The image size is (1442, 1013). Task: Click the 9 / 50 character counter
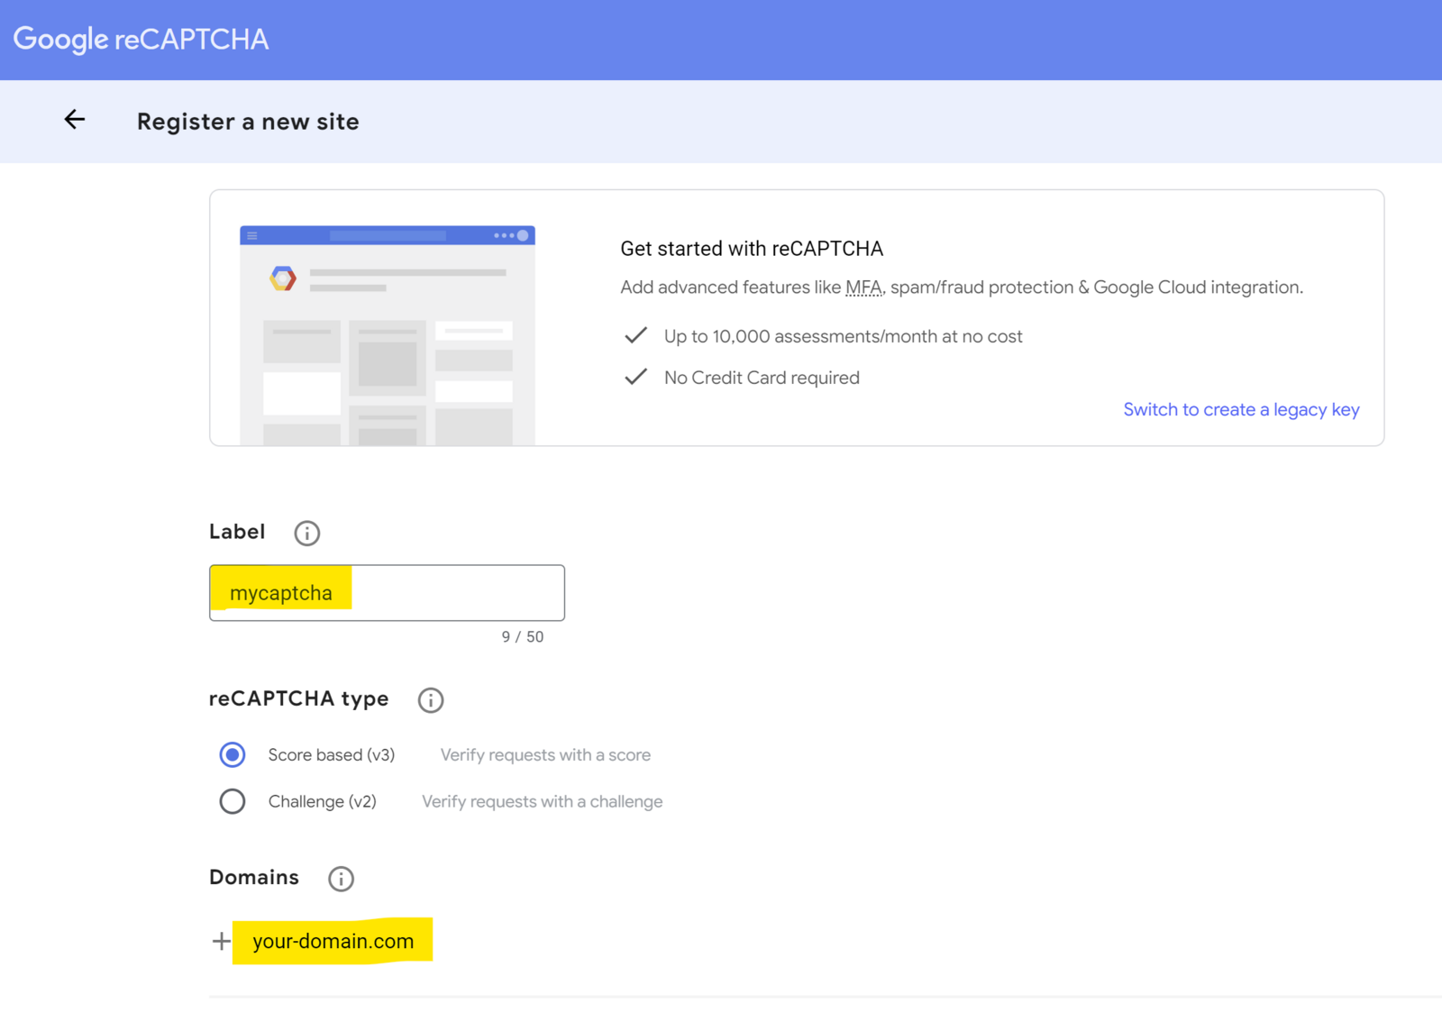pyautogui.click(x=523, y=637)
